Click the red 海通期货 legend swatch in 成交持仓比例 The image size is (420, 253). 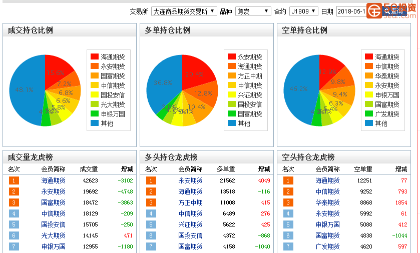pos(95,57)
